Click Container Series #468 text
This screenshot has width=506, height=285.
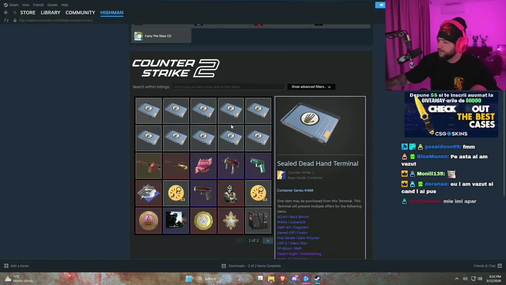295,190
